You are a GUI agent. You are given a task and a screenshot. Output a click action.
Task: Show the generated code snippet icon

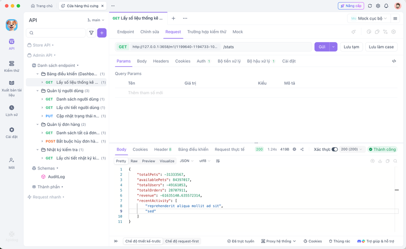[x=394, y=61]
